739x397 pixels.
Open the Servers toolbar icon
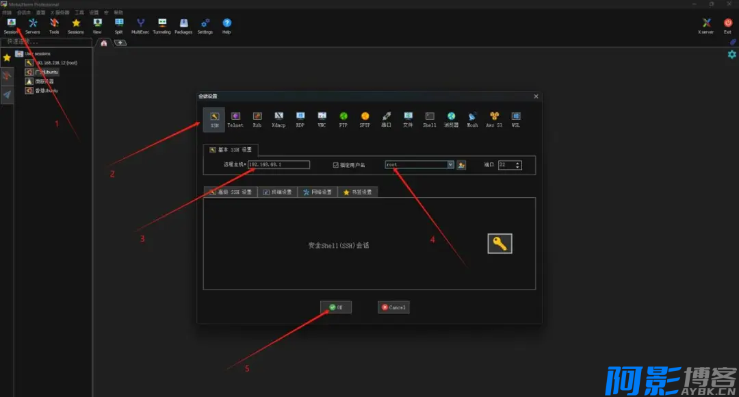coord(33,27)
